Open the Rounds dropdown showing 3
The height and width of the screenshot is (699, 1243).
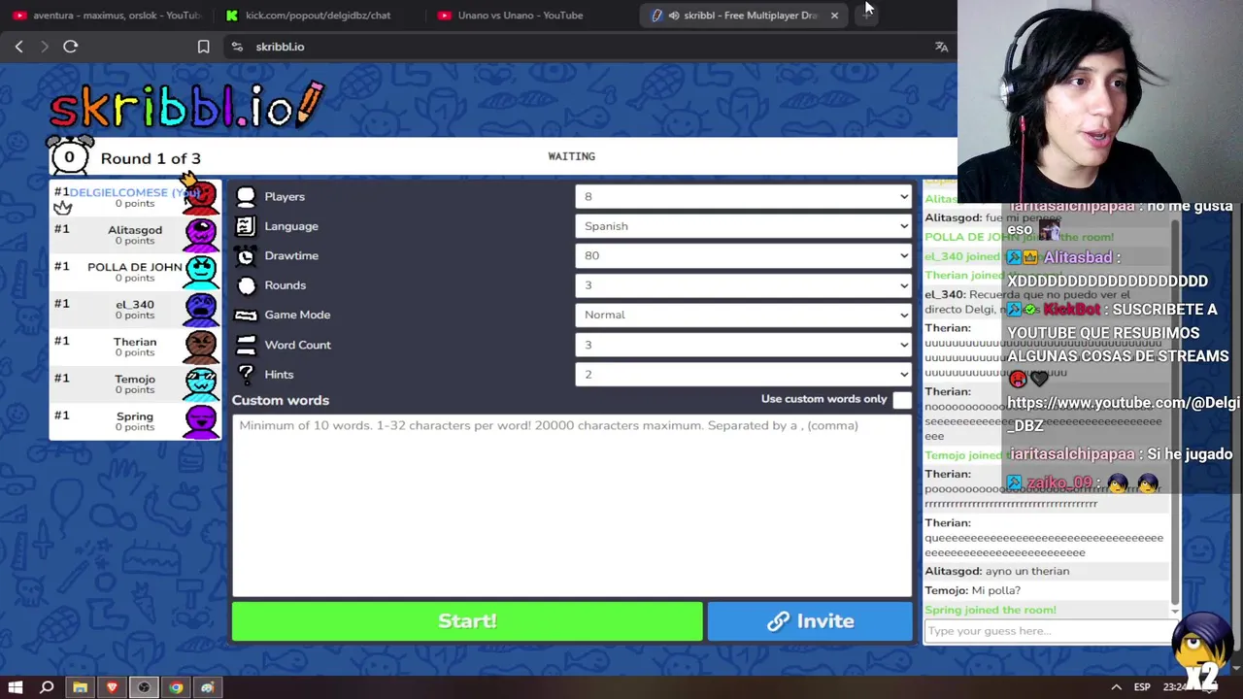pyautogui.click(x=744, y=285)
